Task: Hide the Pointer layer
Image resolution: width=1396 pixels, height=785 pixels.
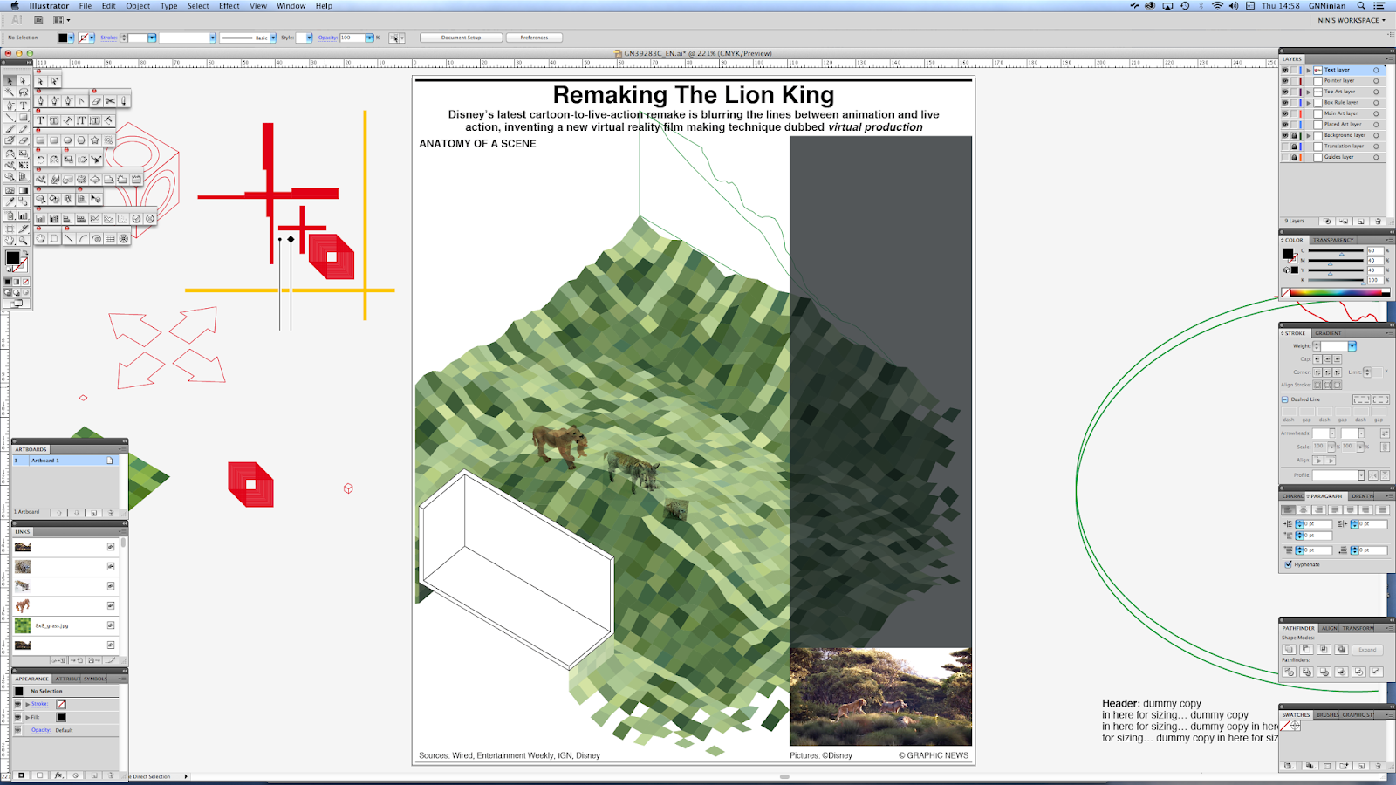Action: [x=1284, y=81]
